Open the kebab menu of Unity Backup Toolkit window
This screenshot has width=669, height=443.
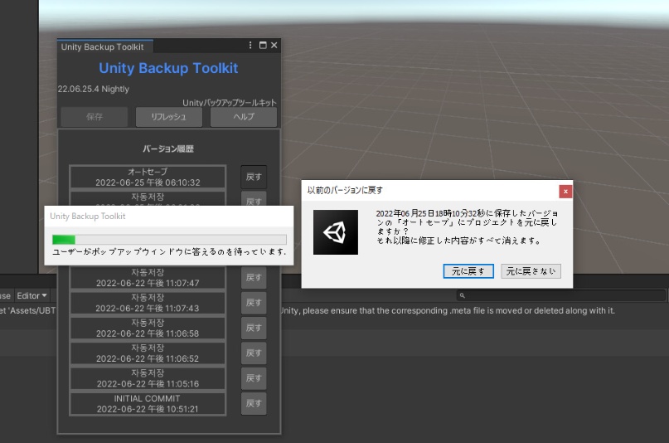point(250,46)
